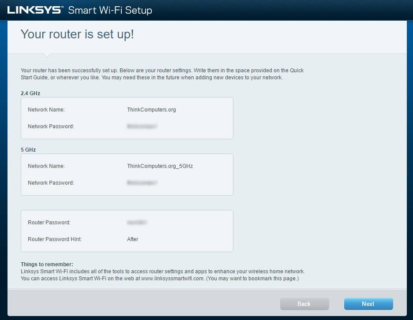This screenshot has height=320, width=413.
Task: Click Network Name label in 5 GHz box
Action: [46, 166]
